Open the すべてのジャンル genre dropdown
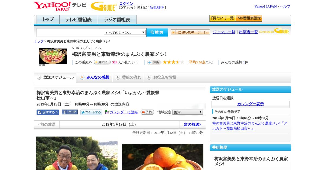This screenshot has height=170, width=325. click(125, 32)
